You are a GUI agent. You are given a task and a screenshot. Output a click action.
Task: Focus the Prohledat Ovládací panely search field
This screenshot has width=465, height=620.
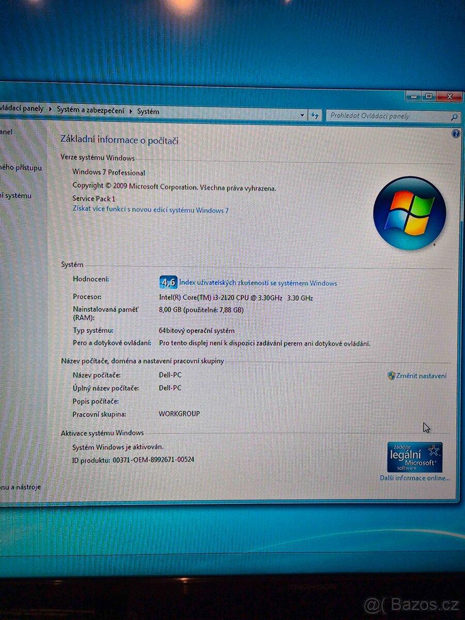[393, 116]
